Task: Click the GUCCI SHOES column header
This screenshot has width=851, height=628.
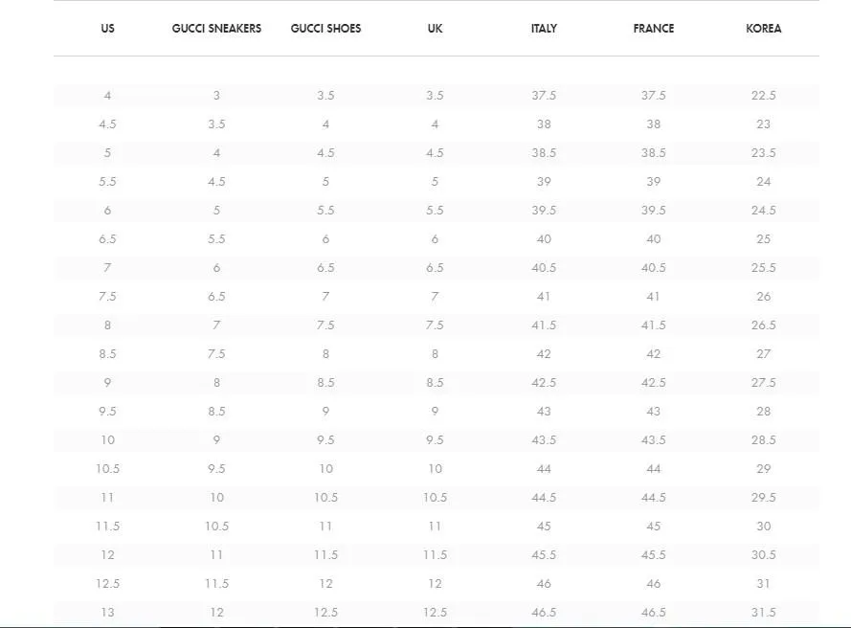Action: click(x=325, y=28)
